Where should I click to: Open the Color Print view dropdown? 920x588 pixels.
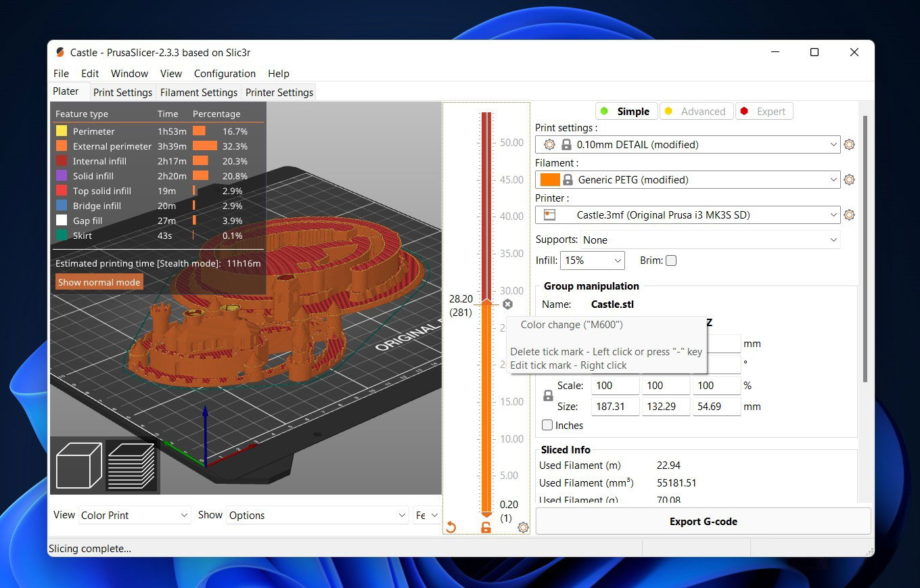pos(134,516)
